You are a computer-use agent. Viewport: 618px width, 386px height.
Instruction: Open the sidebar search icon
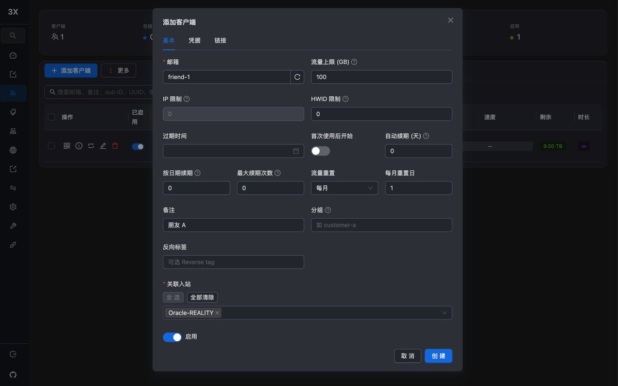coord(13,36)
